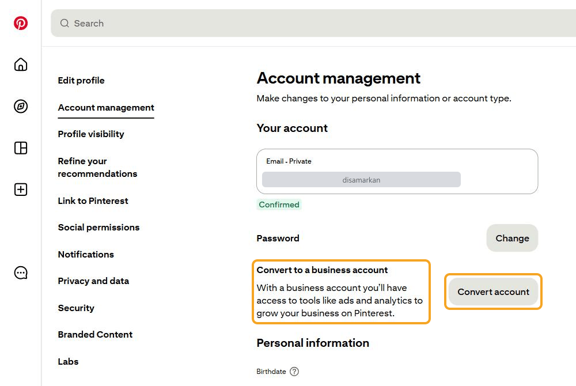
Task: Focus the Search input field
Action: (313, 23)
